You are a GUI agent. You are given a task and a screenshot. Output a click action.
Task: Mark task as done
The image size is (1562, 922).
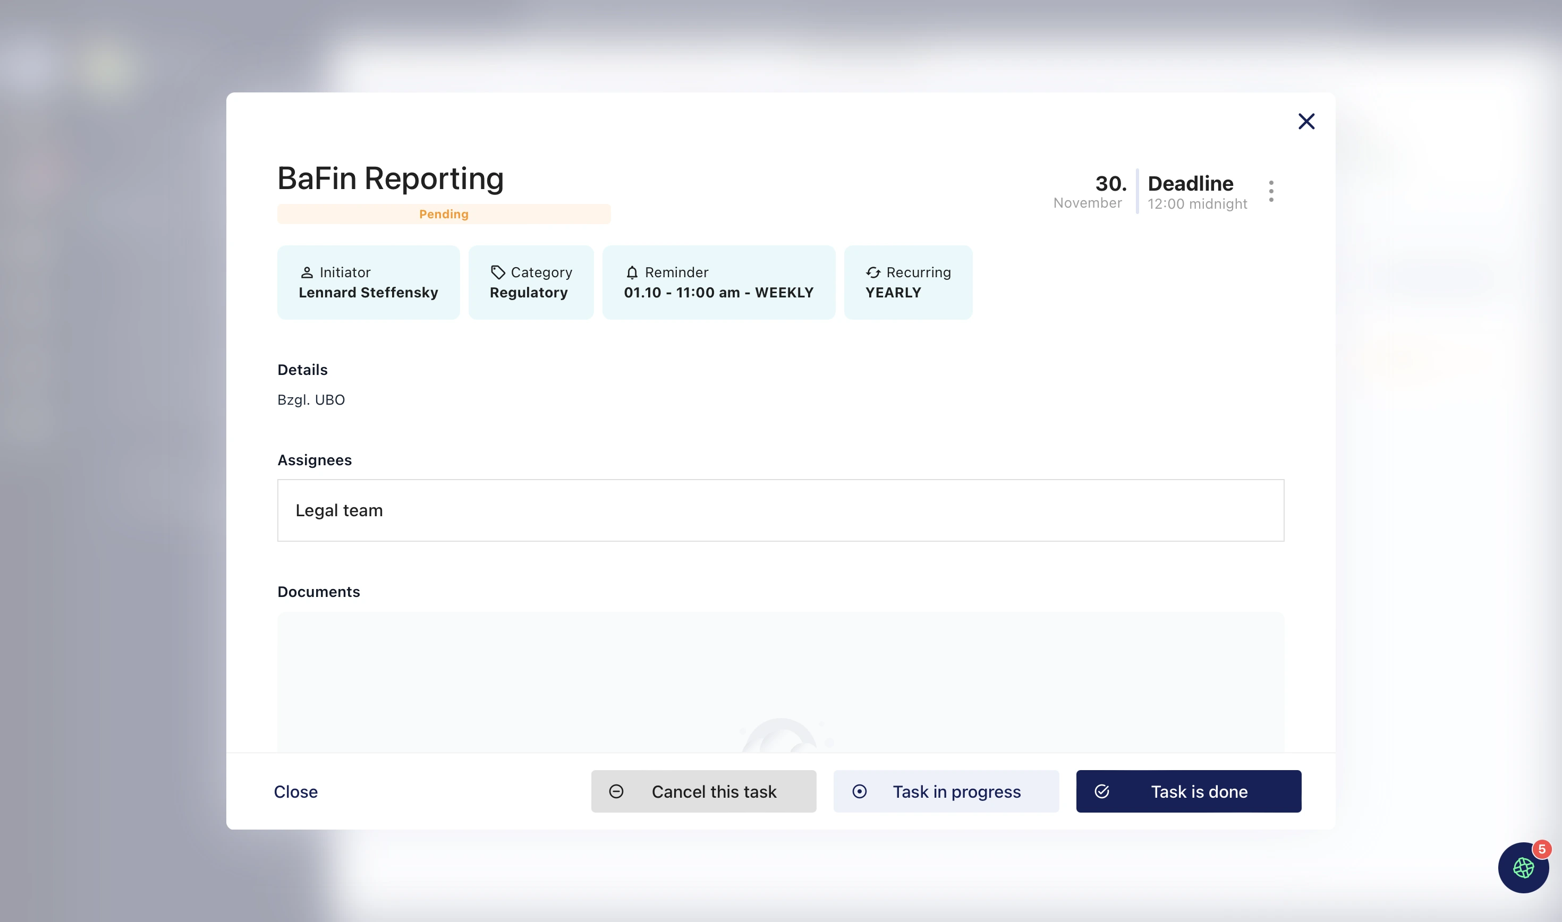point(1188,791)
